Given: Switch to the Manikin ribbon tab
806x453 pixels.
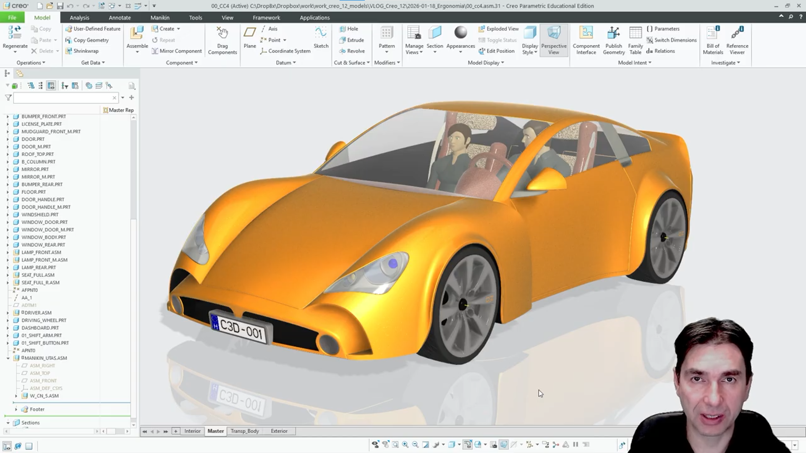Looking at the screenshot, I should tap(160, 18).
